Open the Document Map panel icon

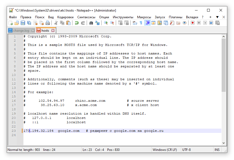click(160, 23)
